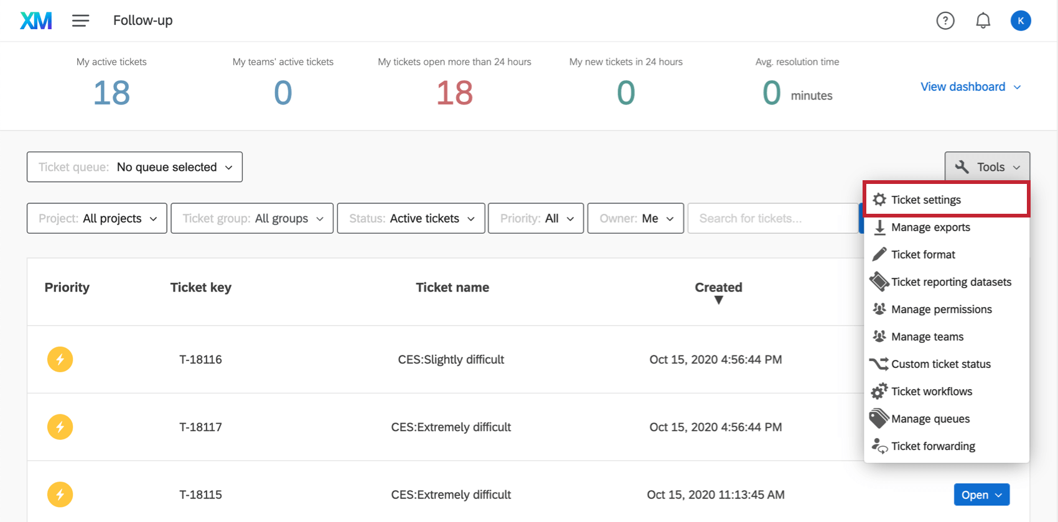1058x522 pixels.
Task: Open the Ticket group: All groups dropdown
Action: click(252, 218)
